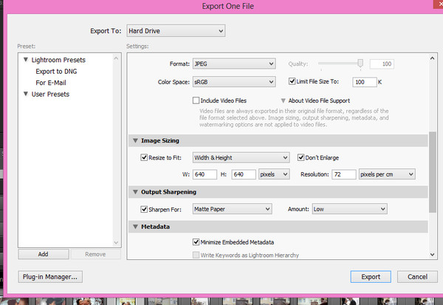Uncheck Minimize Embedded Metadata
This screenshot has height=305, width=443.
(196, 242)
